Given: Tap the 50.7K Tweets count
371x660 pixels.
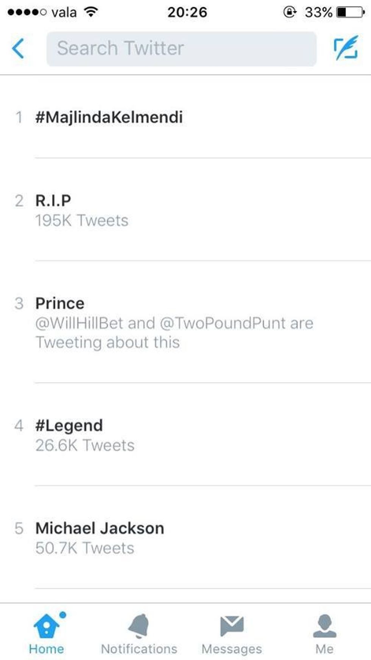Looking at the screenshot, I should [x=85, y=548].
